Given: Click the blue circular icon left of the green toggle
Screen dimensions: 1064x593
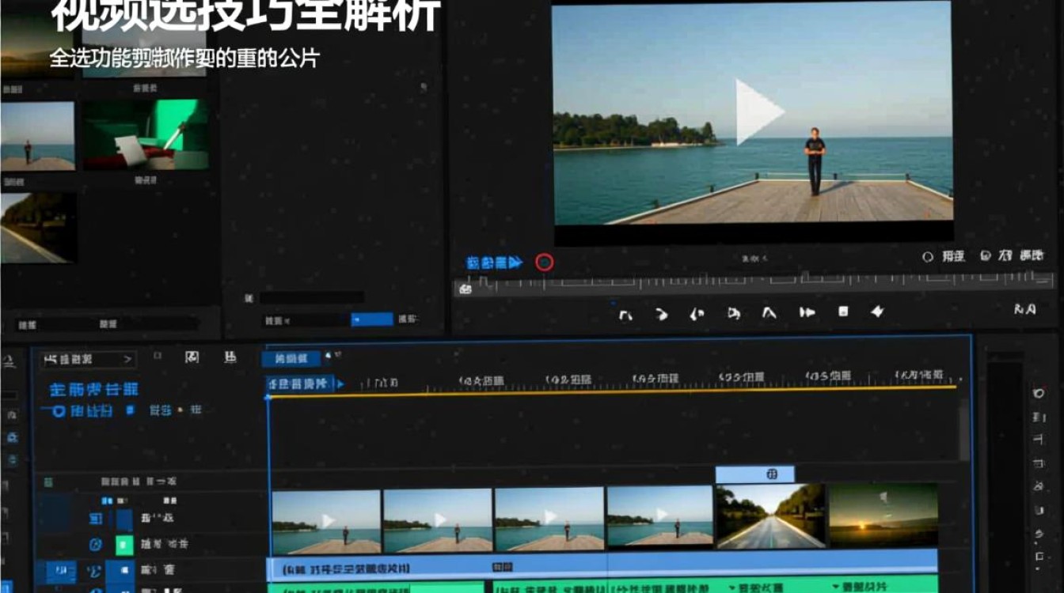Looking at the screenshot, I should pos(96,545).
